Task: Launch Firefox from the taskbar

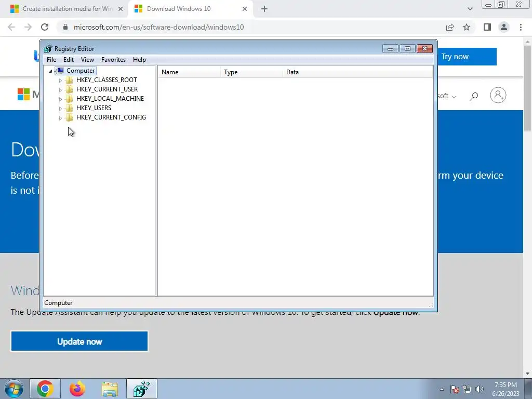Action: click(77, 389)
